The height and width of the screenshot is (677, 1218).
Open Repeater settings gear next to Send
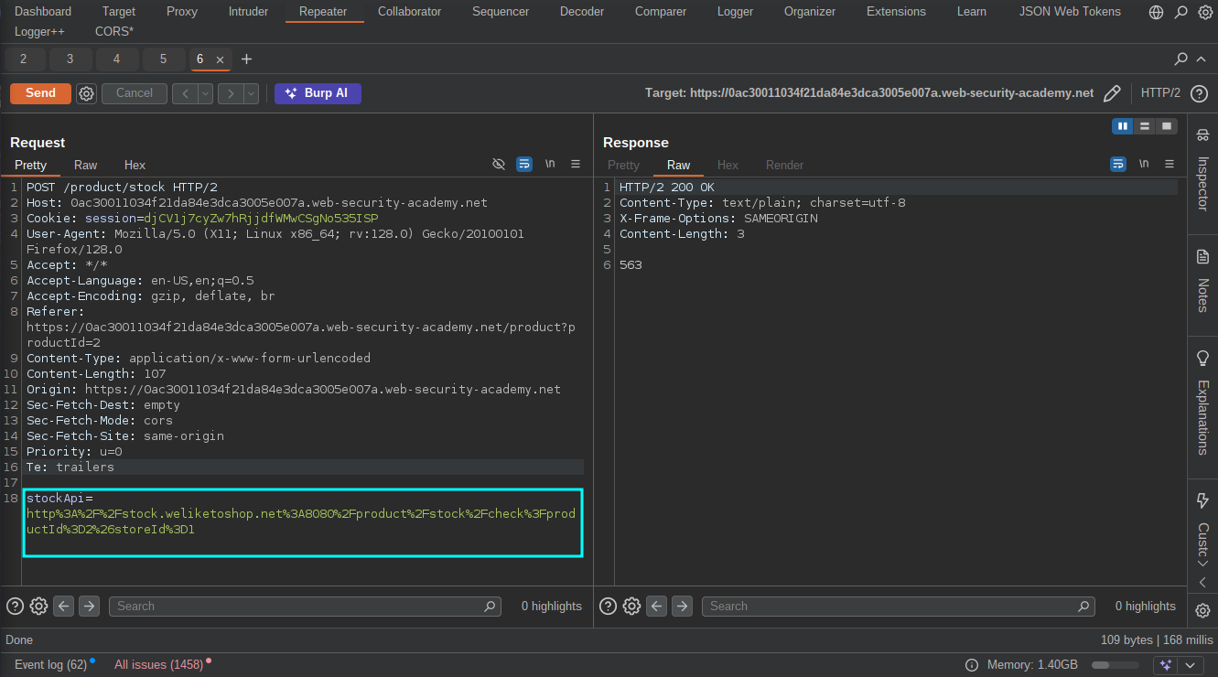tap(86, 93)
